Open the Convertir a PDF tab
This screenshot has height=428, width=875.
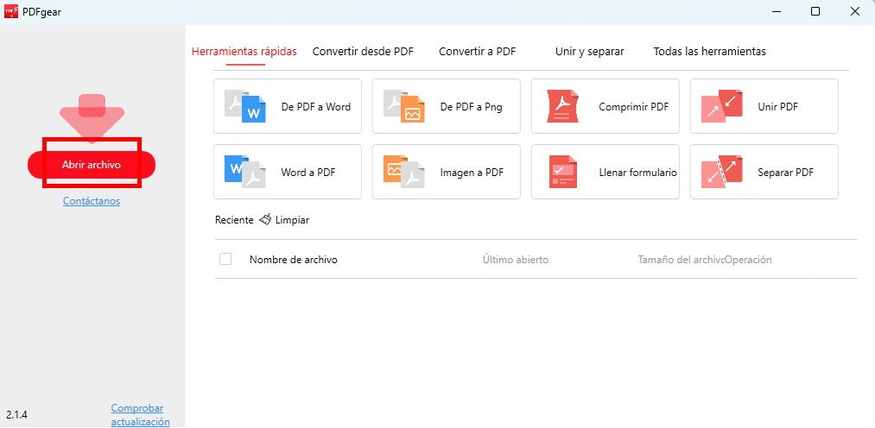pos(477,52)
